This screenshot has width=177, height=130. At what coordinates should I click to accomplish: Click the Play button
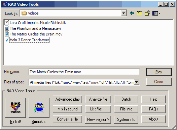[159, 72]
